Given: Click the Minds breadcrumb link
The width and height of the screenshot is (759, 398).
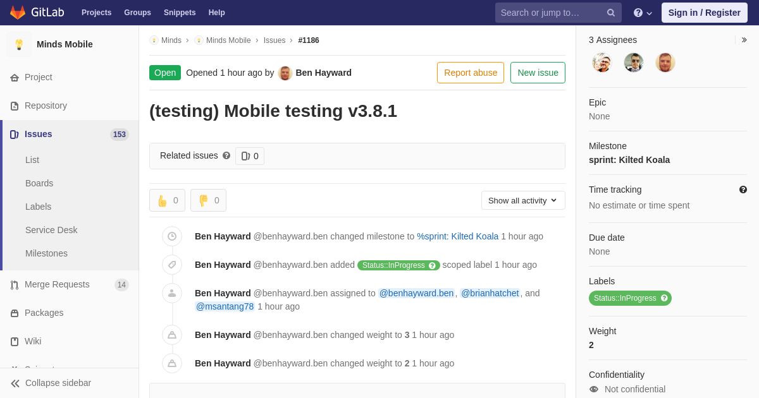Looking at the screenshot, I should point(171,40).
